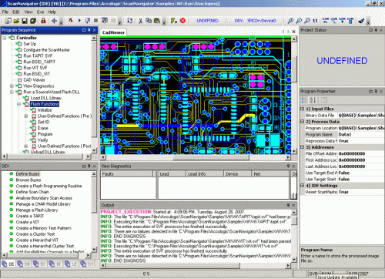The height and width of the screenshot is (279, 385).
Task: Click the Save All stacked disks icon
Action: tap(33, 21)
